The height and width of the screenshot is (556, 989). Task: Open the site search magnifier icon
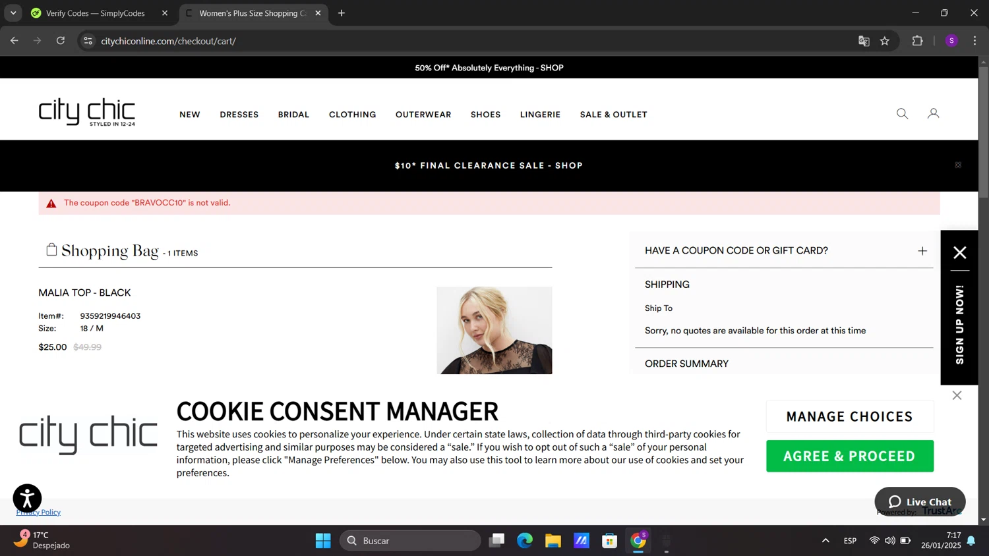pos(902,114)
